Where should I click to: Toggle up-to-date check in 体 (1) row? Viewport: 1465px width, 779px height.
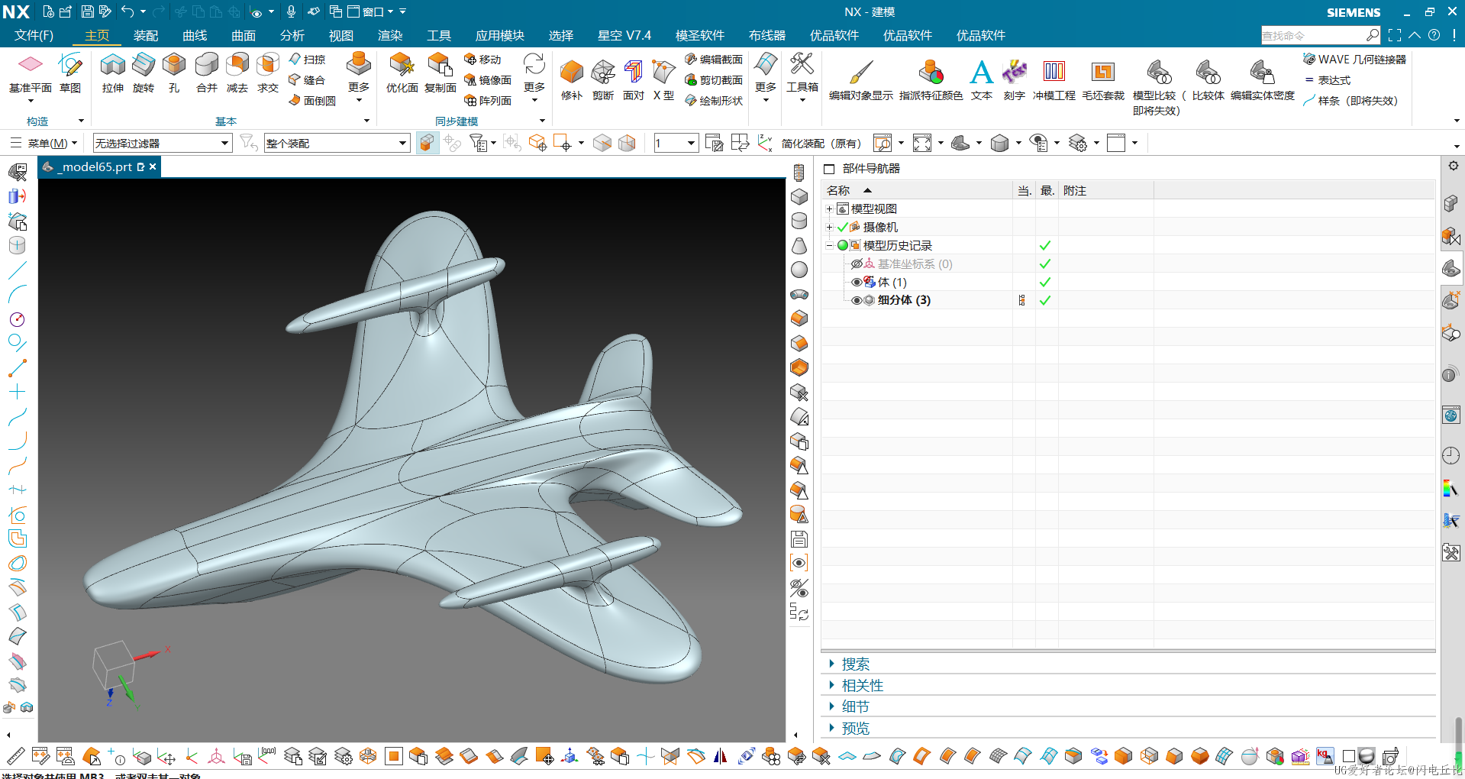tap(1045, 282)
